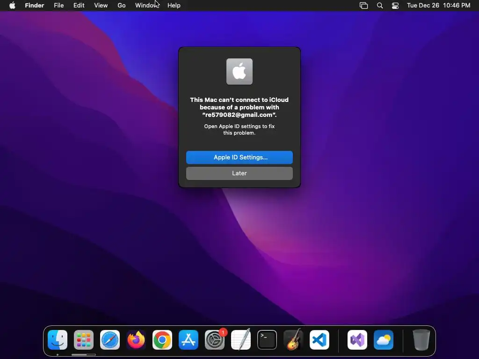Click the Apple logo in the dialog
The image size is (479, 359).
tap(239, 72)
